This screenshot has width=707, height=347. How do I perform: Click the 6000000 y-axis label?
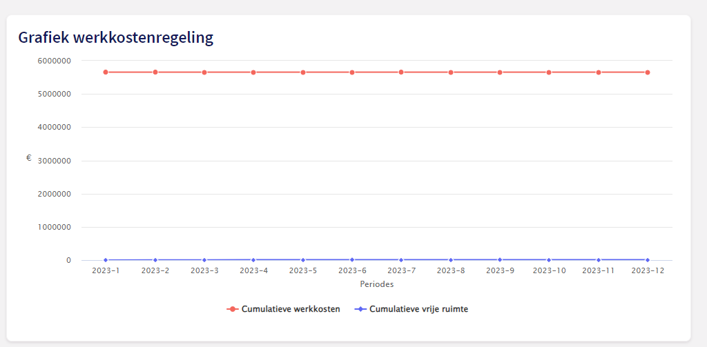click(x=55, y=61)
